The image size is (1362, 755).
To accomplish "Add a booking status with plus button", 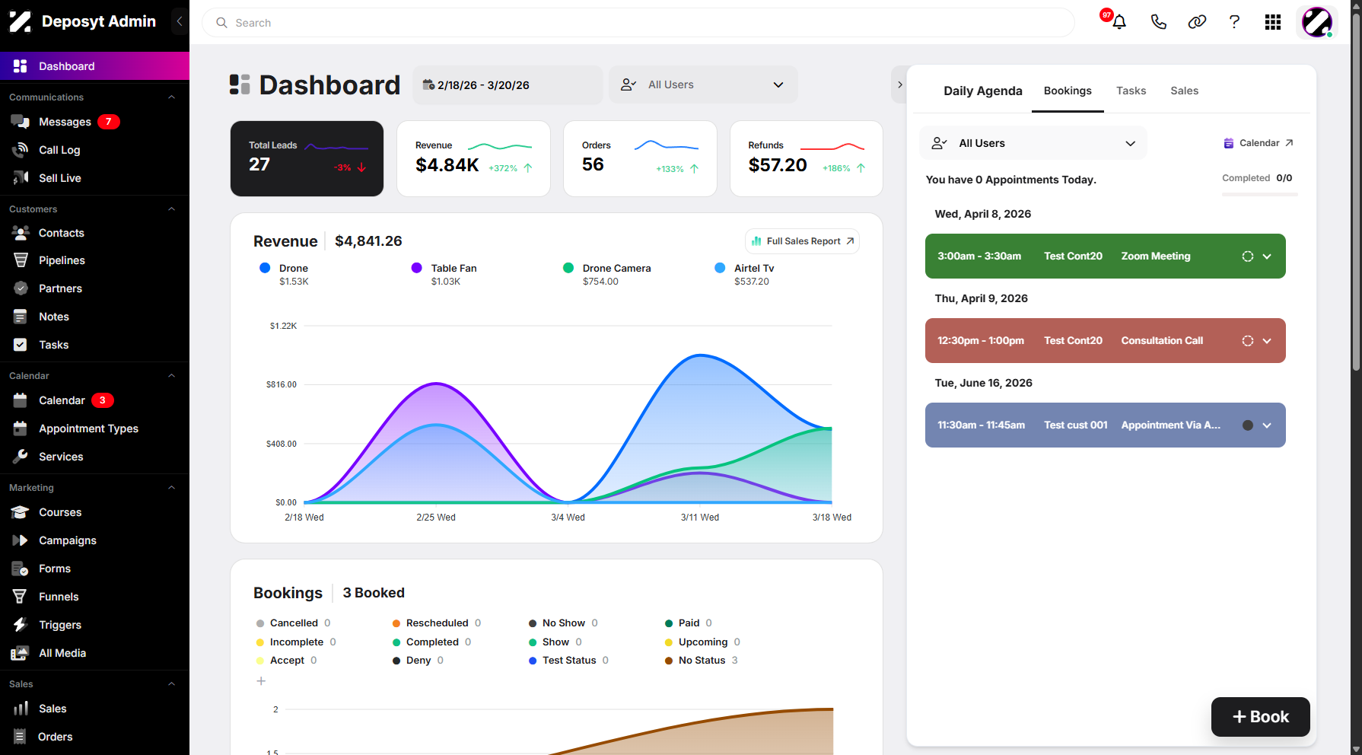I will point(261,681).
